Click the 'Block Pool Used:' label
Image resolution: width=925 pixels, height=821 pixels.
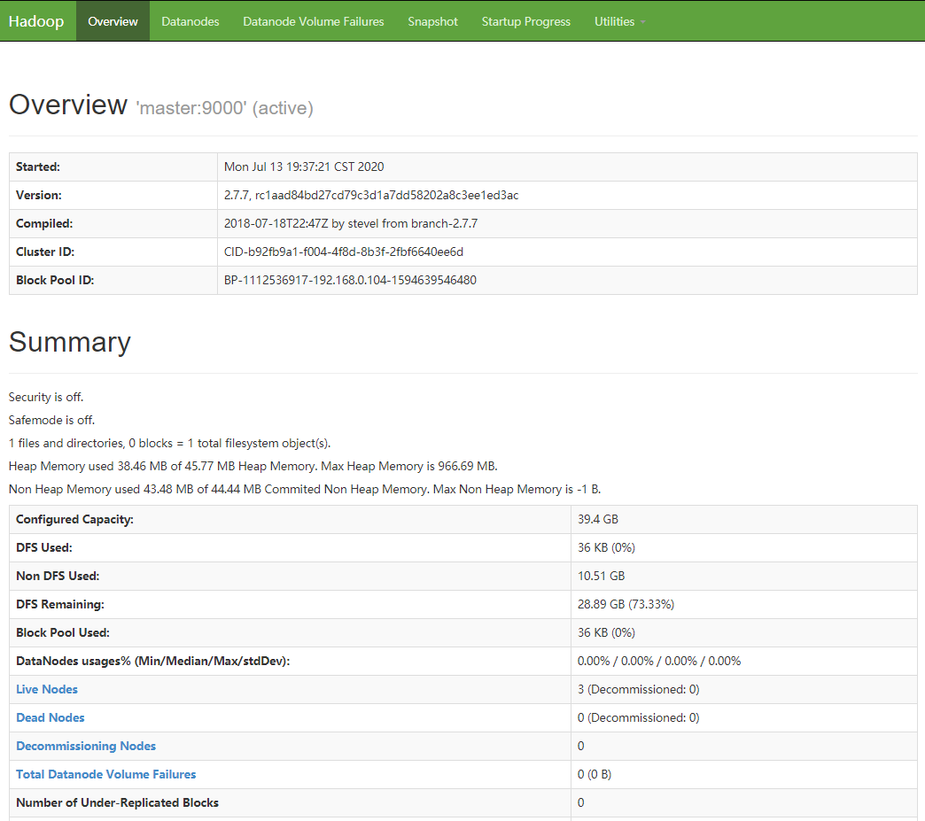63,632
